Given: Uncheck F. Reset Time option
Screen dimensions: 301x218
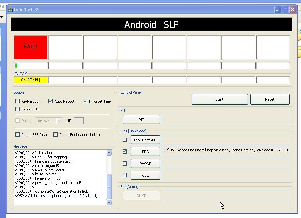Looking at the screenshot, I should [85, 101].
